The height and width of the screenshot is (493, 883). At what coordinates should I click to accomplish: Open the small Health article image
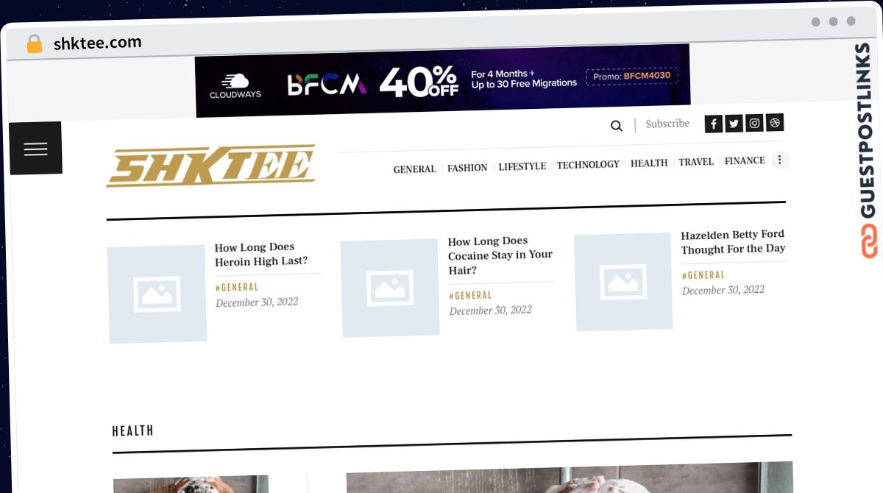[191, 484]
